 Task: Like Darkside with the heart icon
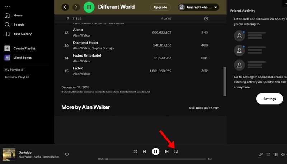(x=67, y=154)
